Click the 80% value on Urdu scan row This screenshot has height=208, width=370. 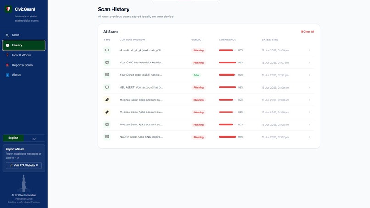[241, 50]
